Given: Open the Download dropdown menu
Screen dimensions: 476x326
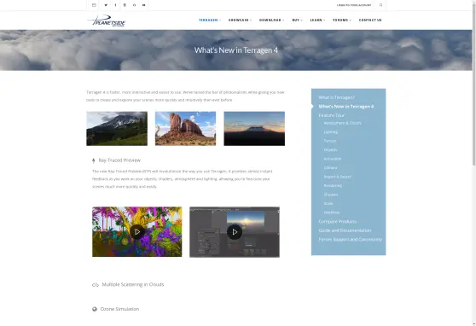Looking at the screenshot, I should click(272, 20).
